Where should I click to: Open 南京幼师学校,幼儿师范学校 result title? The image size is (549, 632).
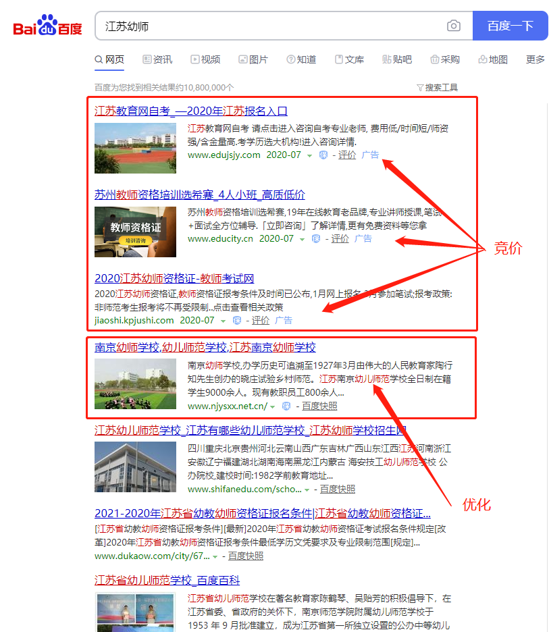205,348
